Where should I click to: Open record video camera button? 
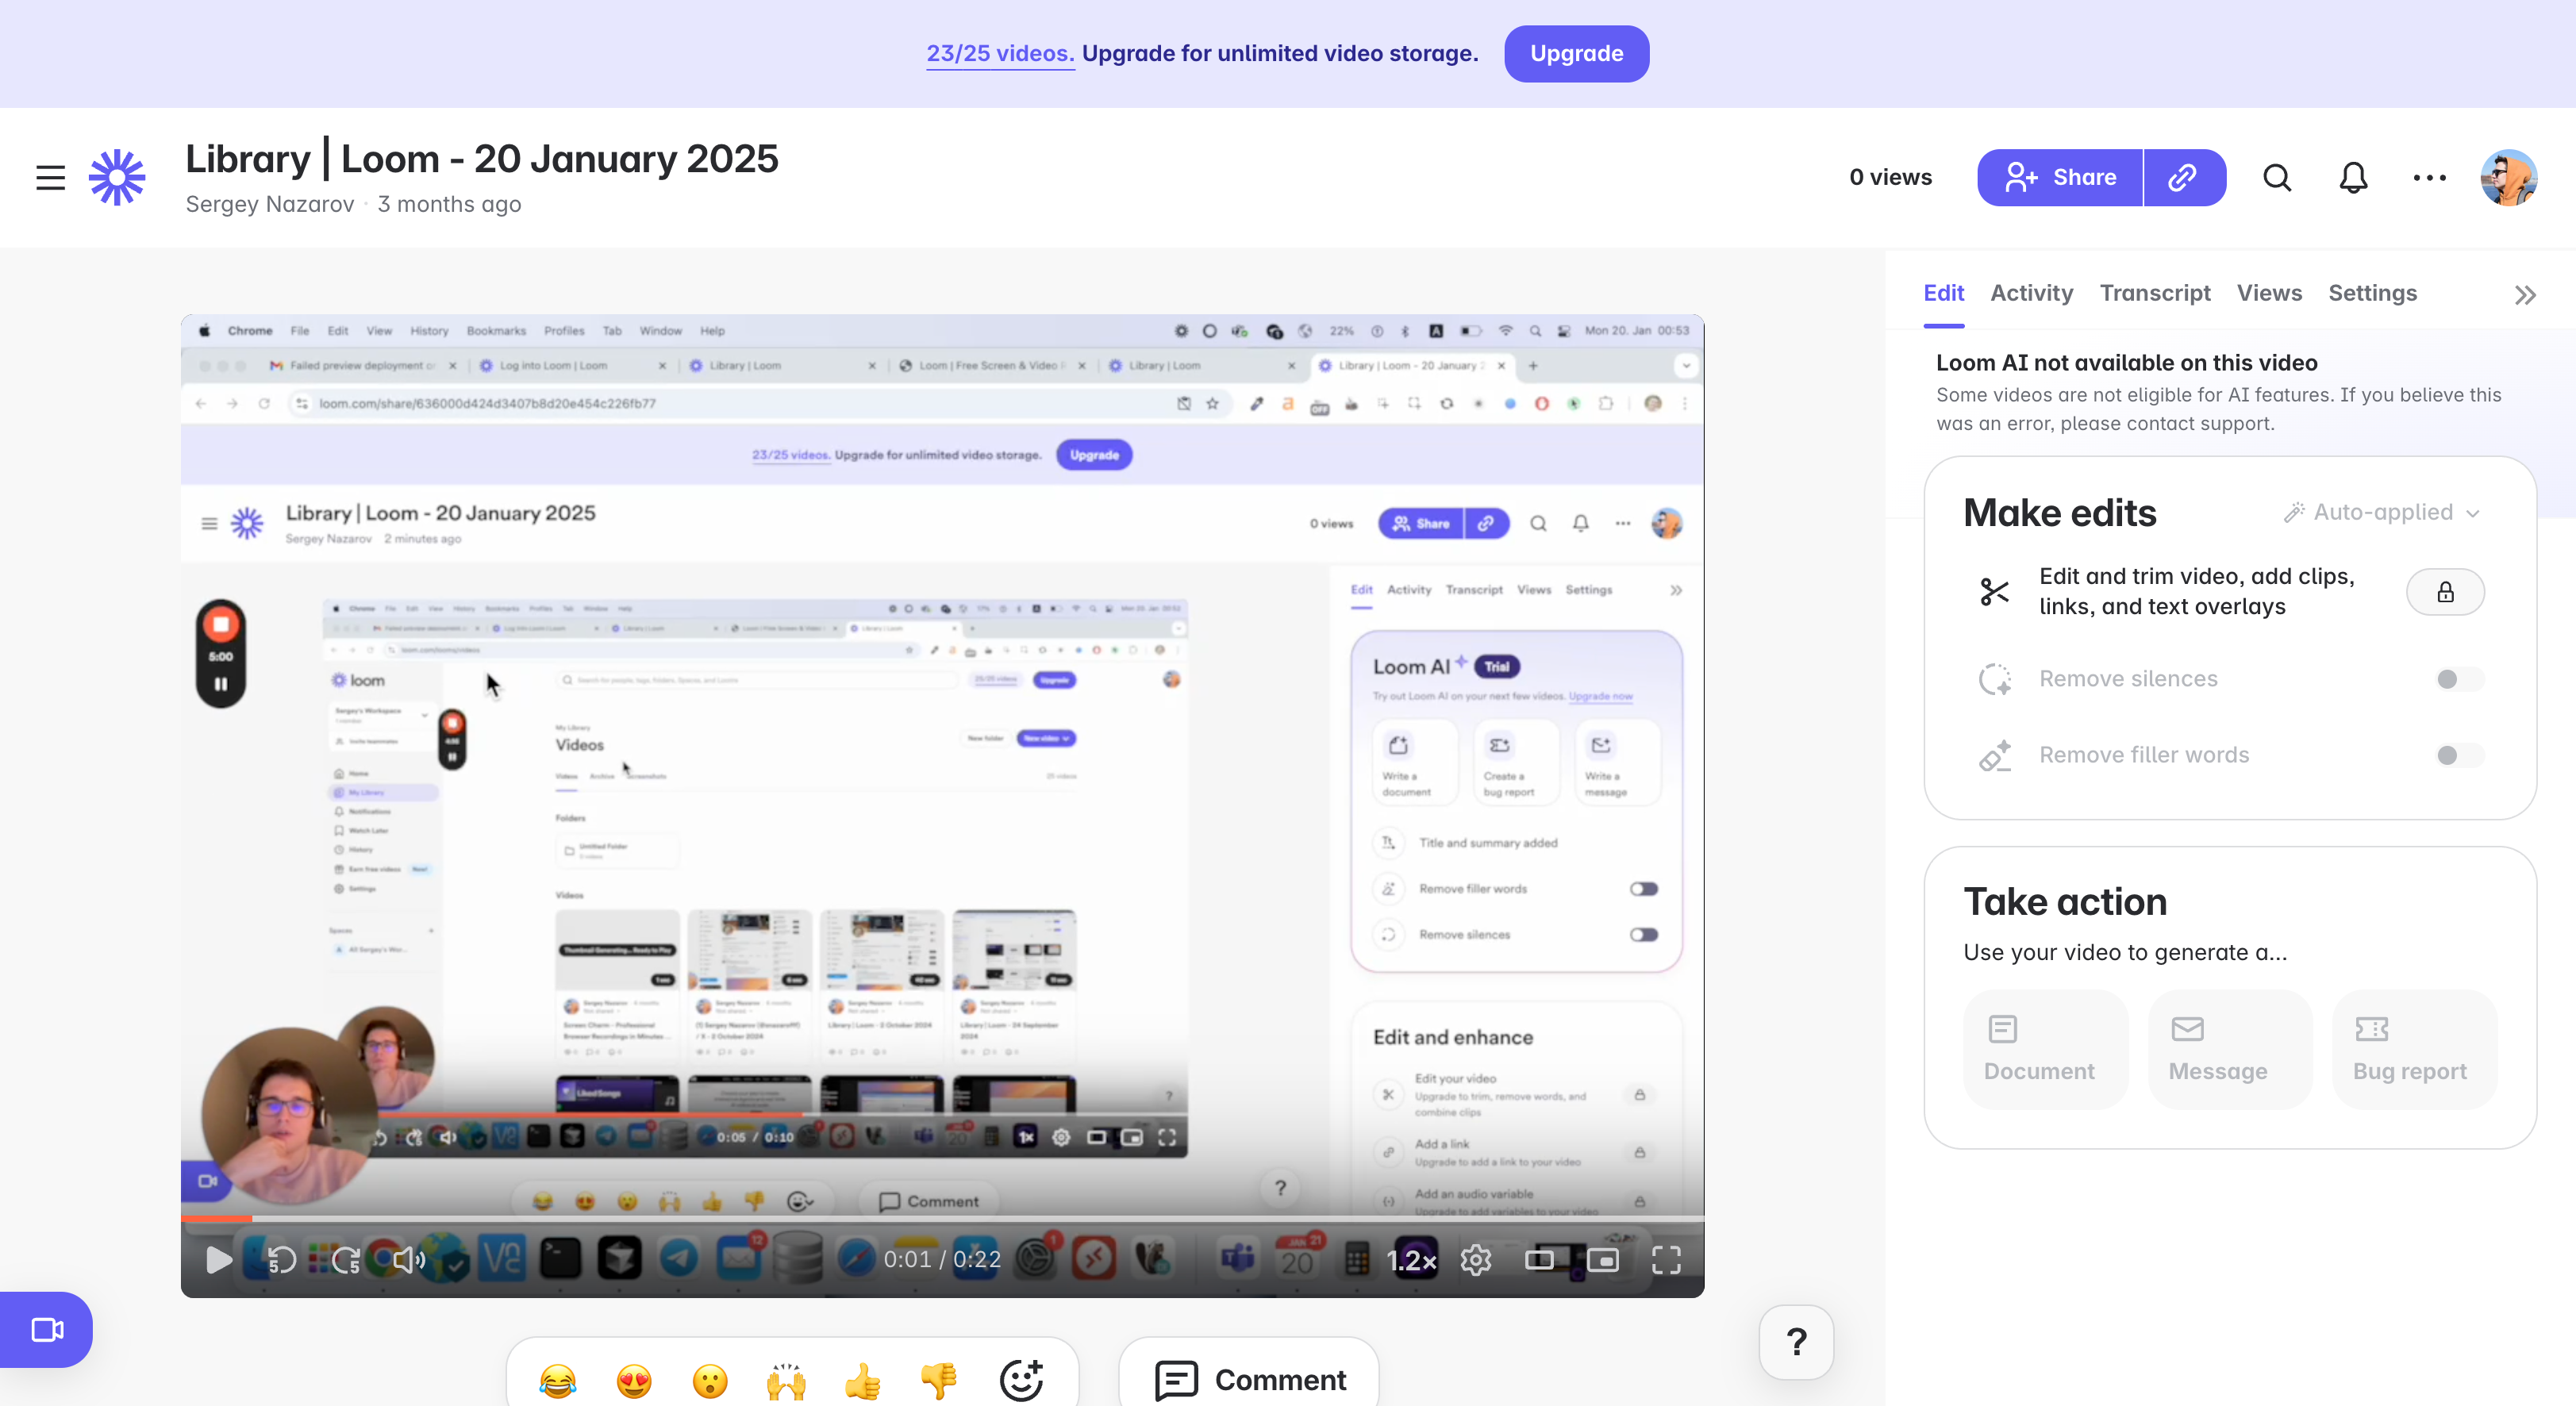(47, 1329)
